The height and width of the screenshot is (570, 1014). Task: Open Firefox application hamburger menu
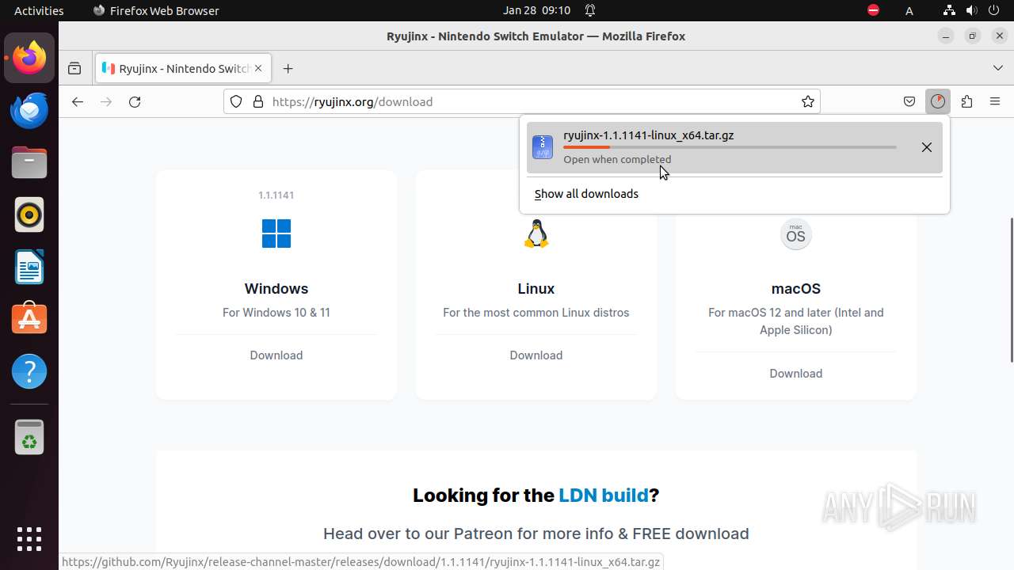(995, 101)
